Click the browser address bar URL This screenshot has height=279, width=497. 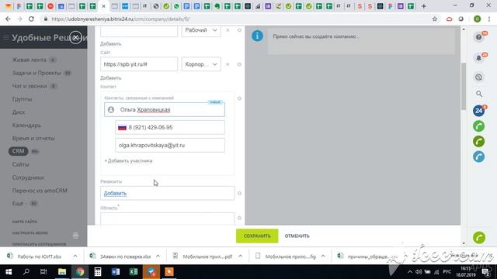pyautogui.click(x=120, y=19)
